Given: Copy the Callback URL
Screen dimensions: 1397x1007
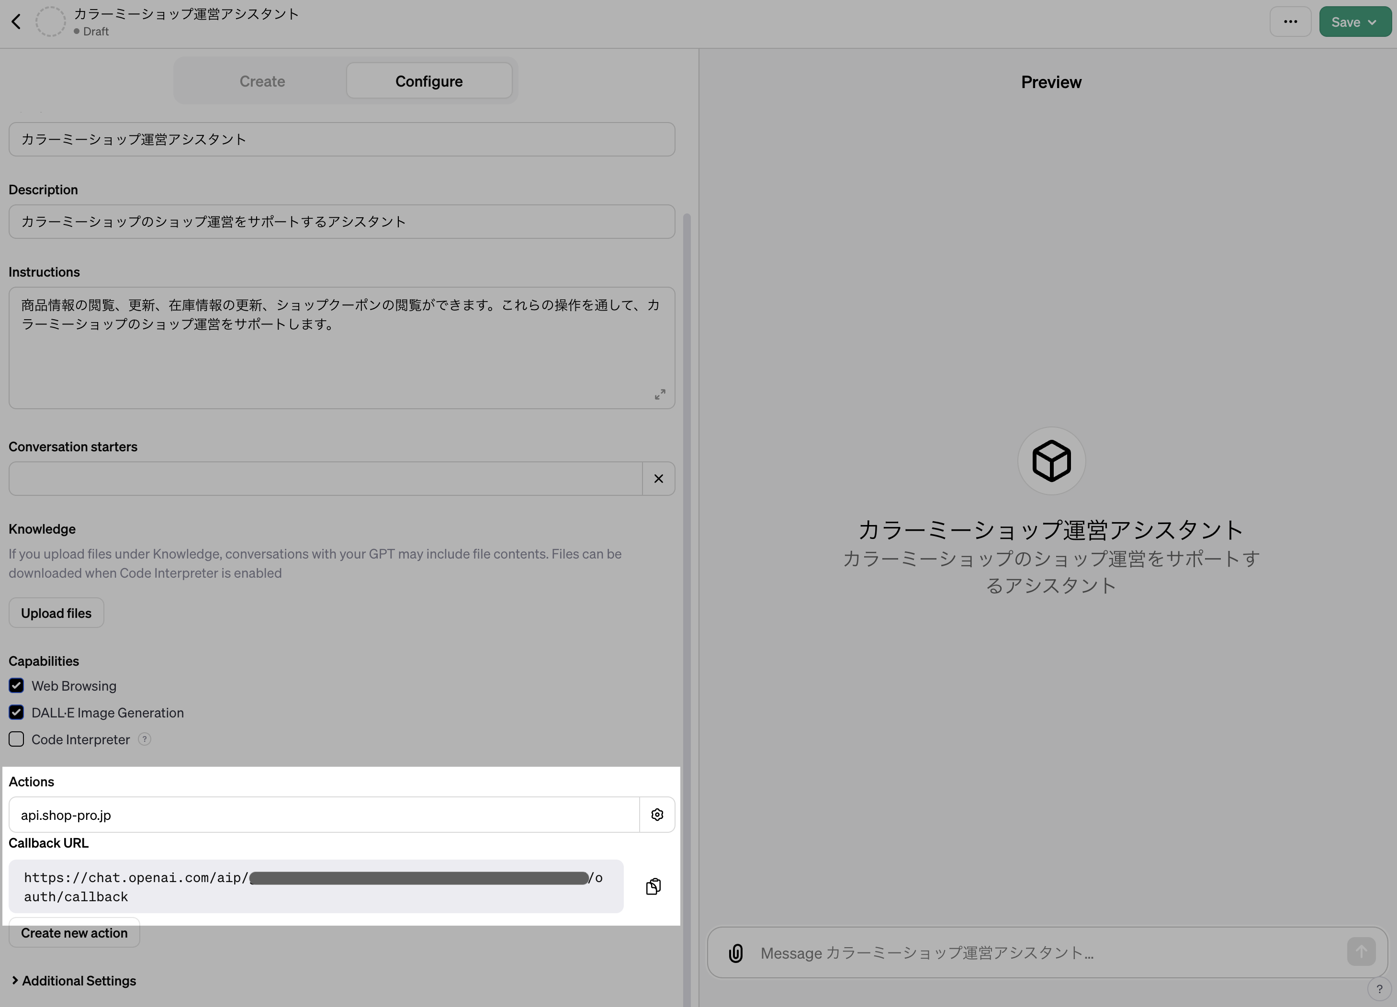Looking at the screenshot, I should (653, 886).
